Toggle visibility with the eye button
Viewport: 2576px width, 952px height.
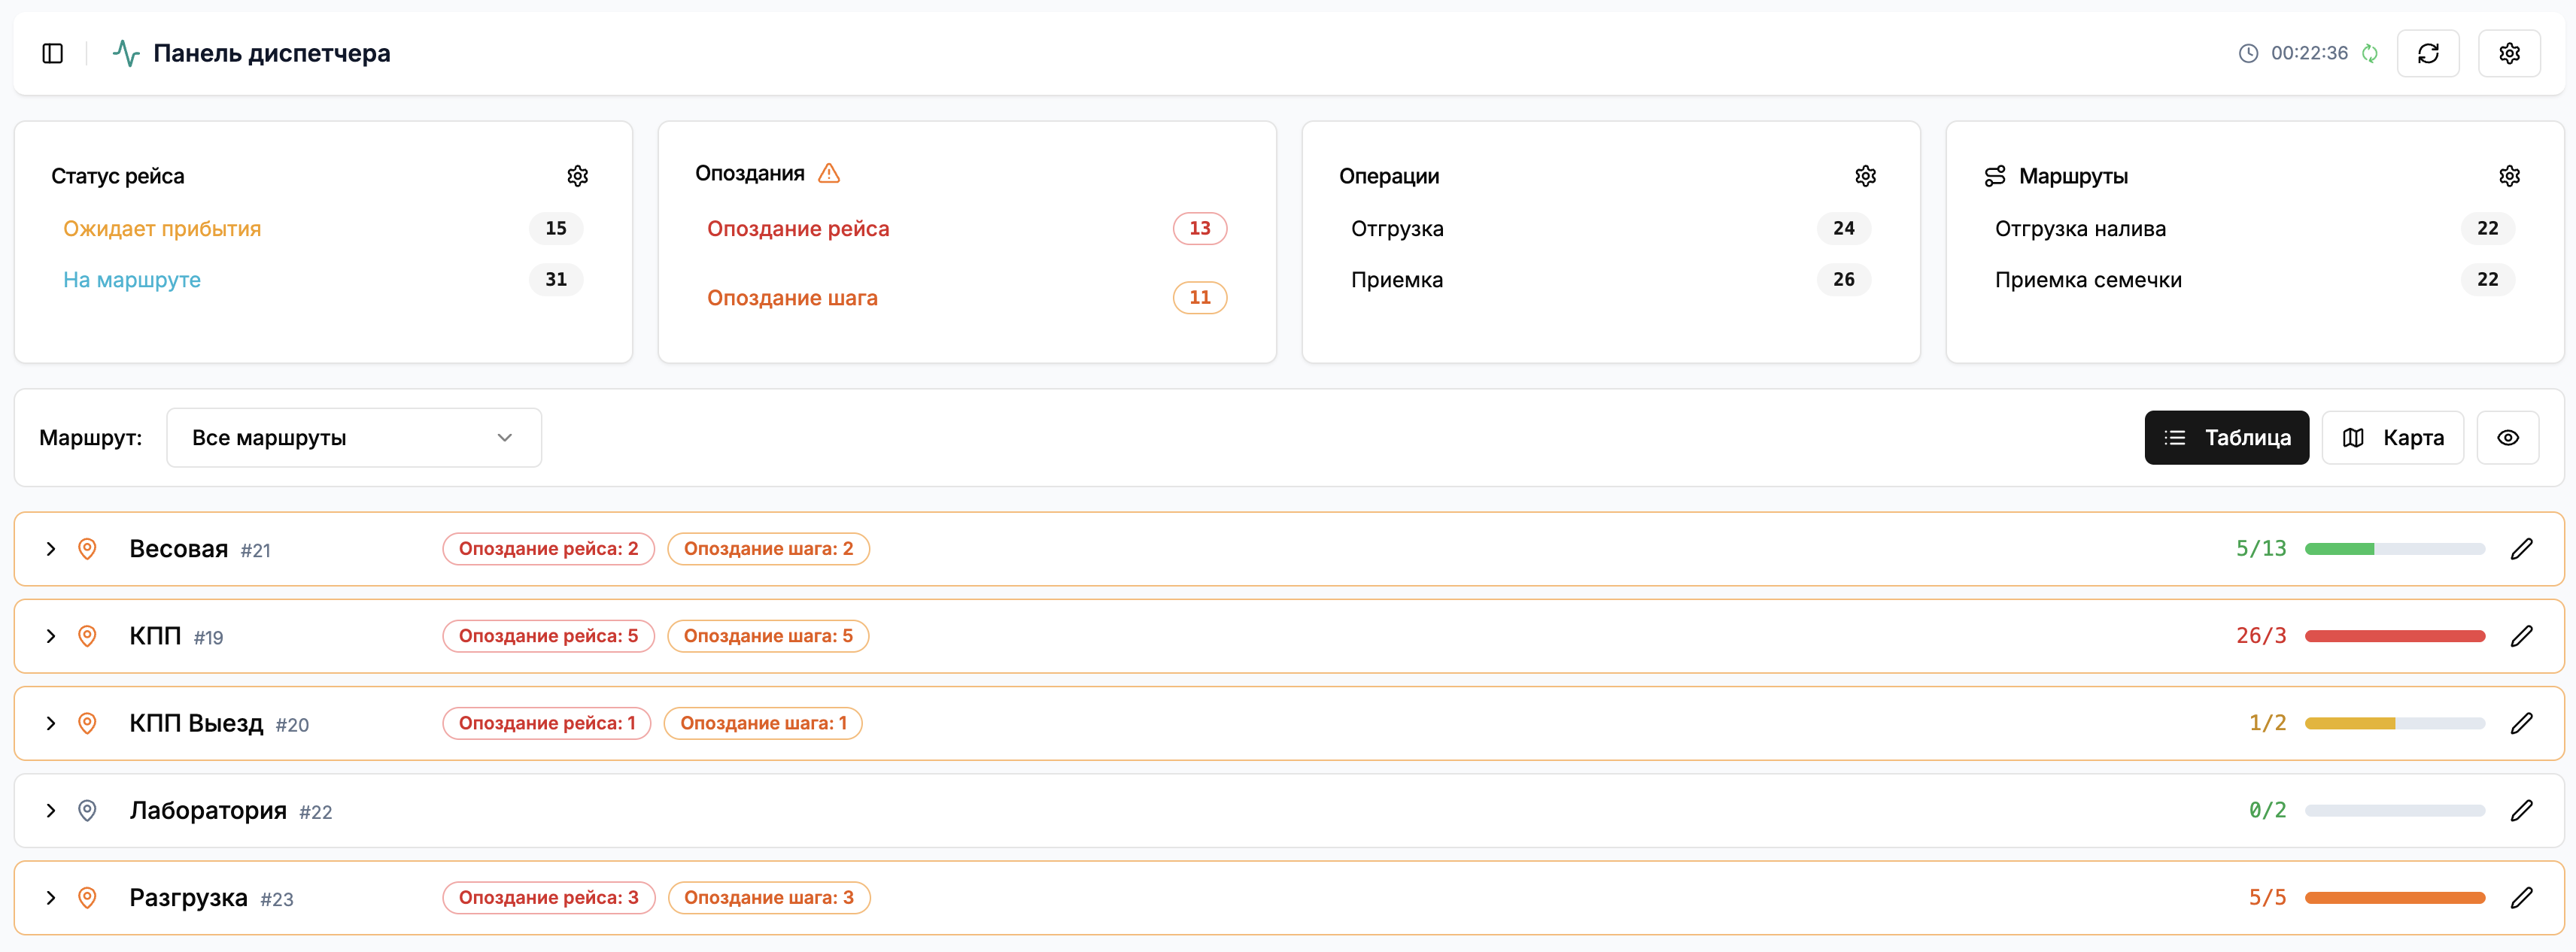[2507, 437]
